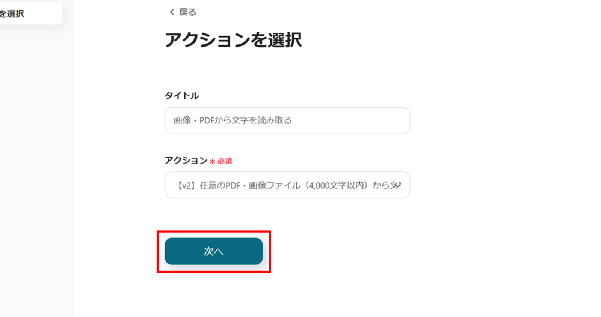Viewport: 601px width, 317px height.
Task: Go back via the 戻る link
Action: point(183,12)
